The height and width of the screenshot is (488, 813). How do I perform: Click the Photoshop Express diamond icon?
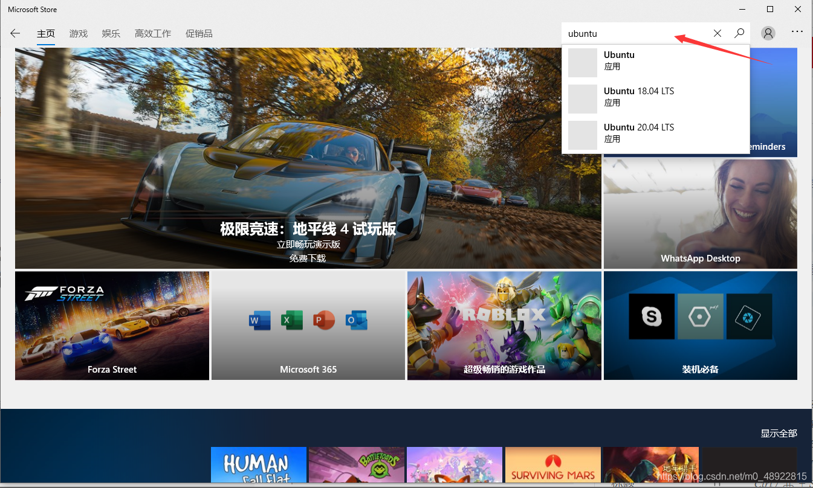point(750,316)
